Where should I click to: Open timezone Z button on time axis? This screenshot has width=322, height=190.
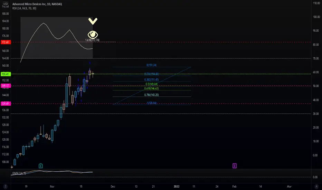(x=5, y=187)
